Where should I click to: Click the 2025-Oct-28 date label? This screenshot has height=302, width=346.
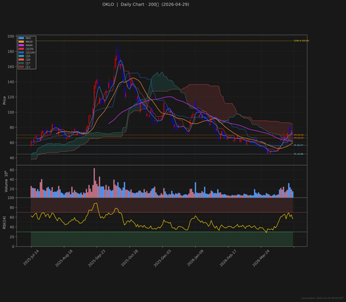pos(129,258)
